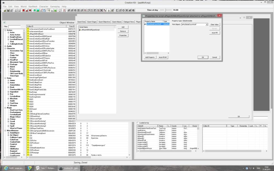Collapse the Magic tree node
The height and width of the screenshot is (171, 274).
click(5, 108)
